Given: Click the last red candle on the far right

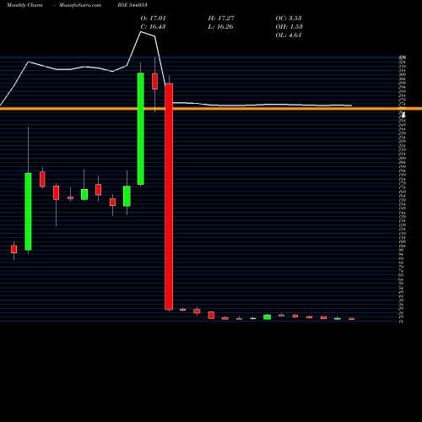Looking at the screenshot, I should pos(352,319).
